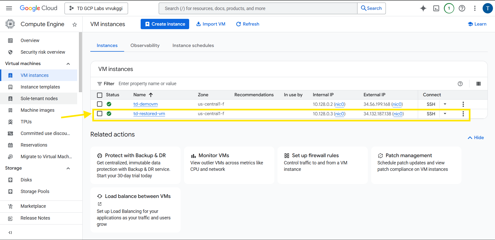
Task: Expand SSH options dropdown for td-demovm
Action: [x=445, y=104]
